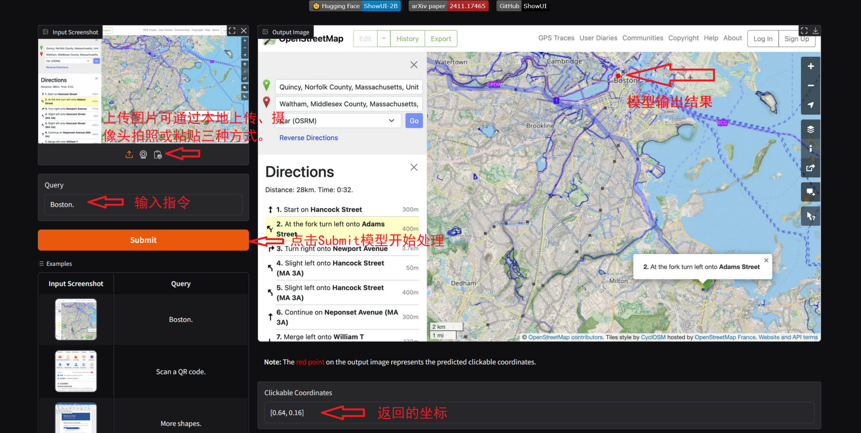861x433 pixels.
Task: Remove the uploaded input screenshot
Action: pos(244,31)
